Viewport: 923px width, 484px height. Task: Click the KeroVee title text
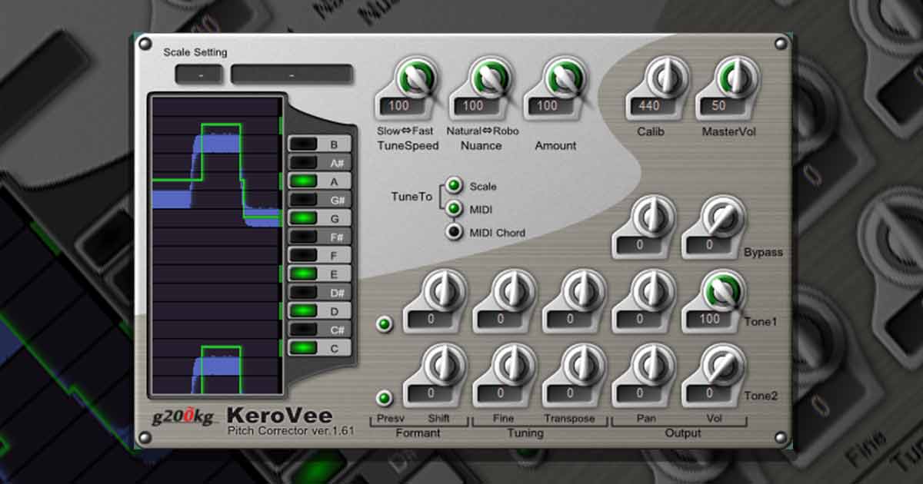click(x=280, y=416)
